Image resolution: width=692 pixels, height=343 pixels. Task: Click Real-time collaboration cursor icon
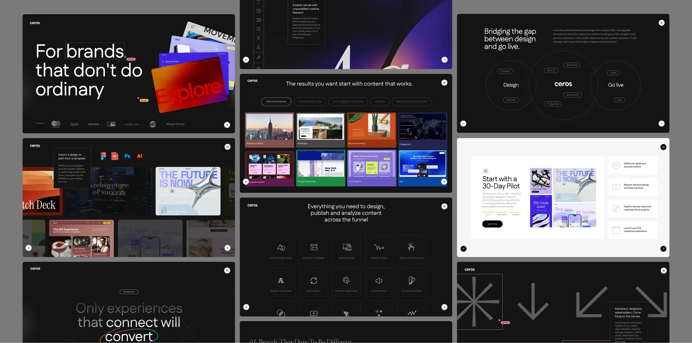(x=346, y=281)
